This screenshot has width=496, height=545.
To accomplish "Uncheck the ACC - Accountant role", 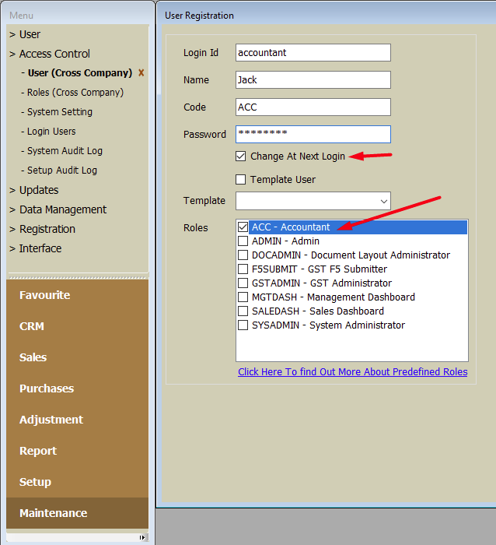I will click(x=243, y=227).
